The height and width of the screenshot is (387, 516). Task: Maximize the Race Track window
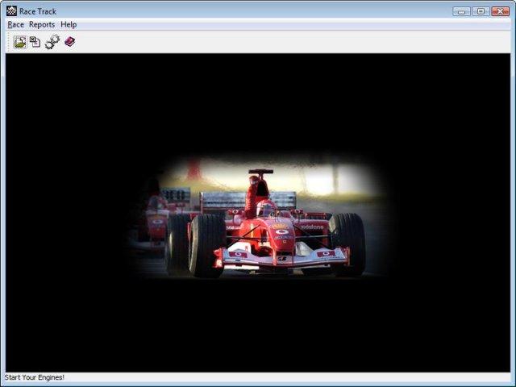click(481, 11)
